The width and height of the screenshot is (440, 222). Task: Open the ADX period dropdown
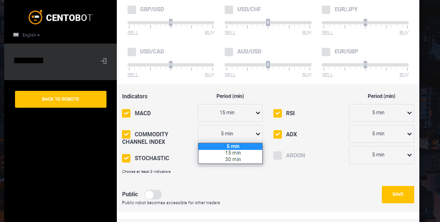(x=381, y=133)
